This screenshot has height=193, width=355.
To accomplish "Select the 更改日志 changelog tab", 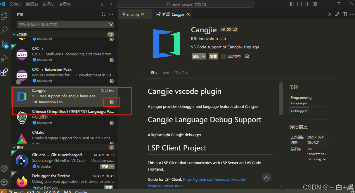I will [181, 73].
